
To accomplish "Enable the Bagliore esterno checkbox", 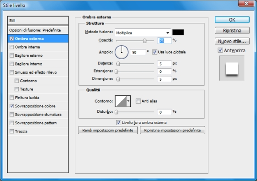I will [11, 55].
